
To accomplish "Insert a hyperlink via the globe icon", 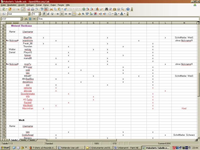I will [x=84, y=9].
